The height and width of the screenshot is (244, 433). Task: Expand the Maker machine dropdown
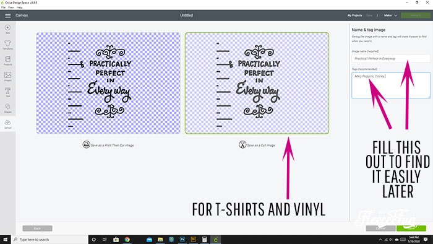pyautogui.click(x=390, y=15)
